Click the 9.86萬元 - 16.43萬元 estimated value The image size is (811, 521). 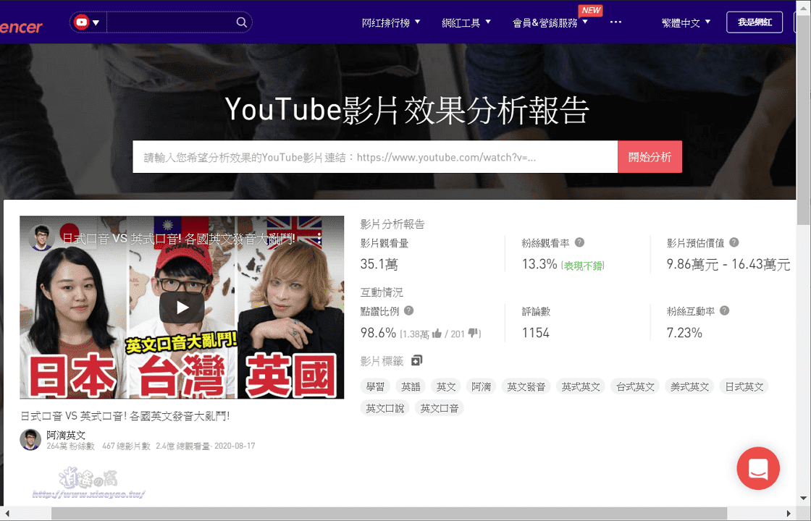click(x=728, y=264)
